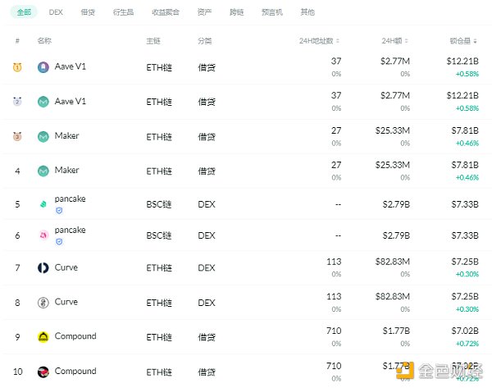This screenshot has height=388, width=492.
Task: Click the gold medal icon for rank one
Action: pos(17,67)
